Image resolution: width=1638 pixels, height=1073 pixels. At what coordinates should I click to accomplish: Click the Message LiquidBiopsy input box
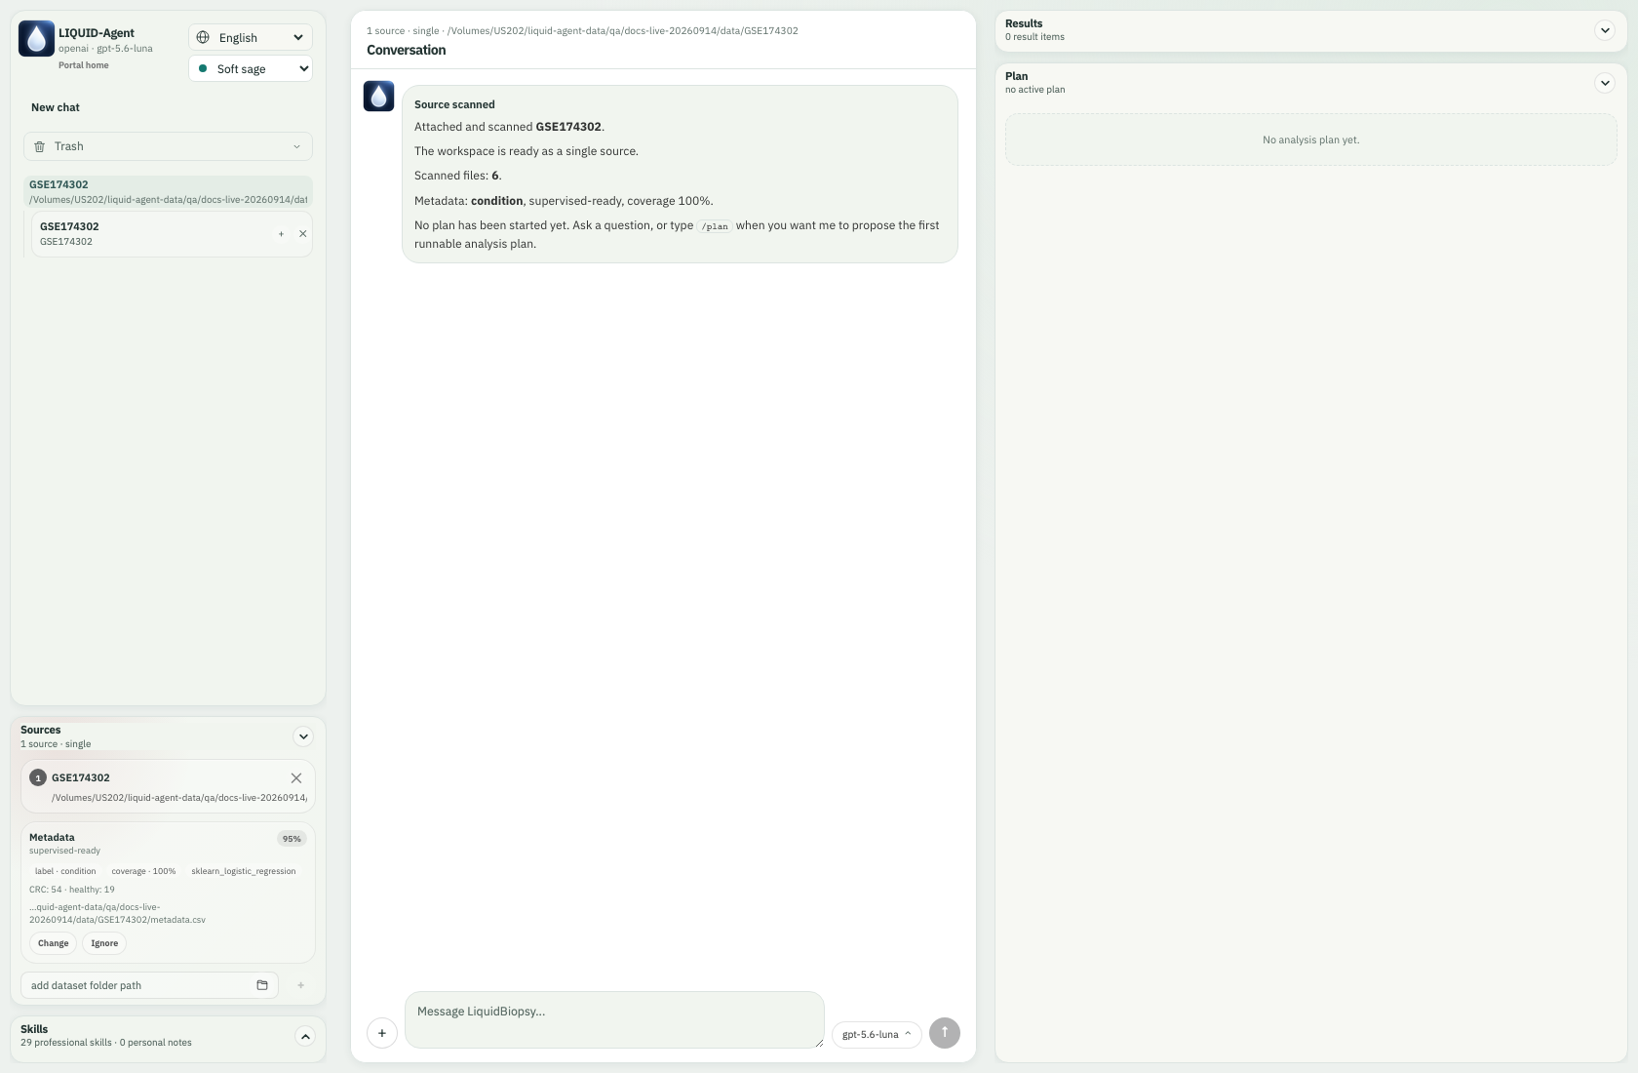[x=614, y=1020]
